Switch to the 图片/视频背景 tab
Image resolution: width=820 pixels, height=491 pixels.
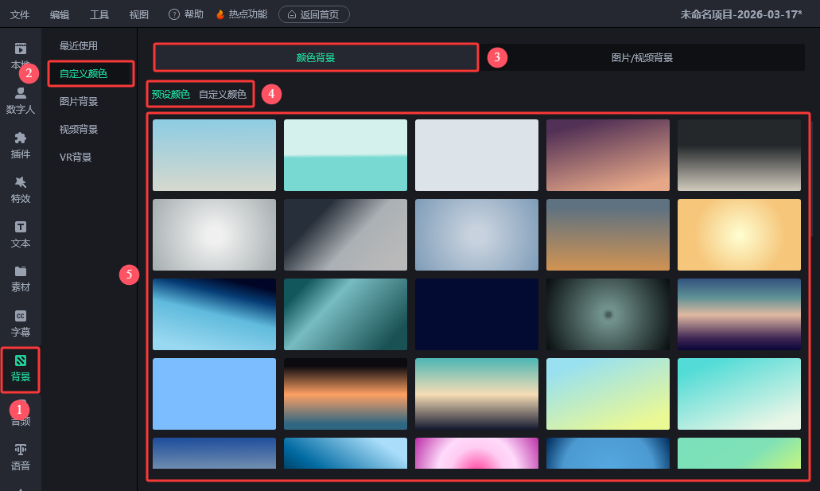tap(642, 57)
